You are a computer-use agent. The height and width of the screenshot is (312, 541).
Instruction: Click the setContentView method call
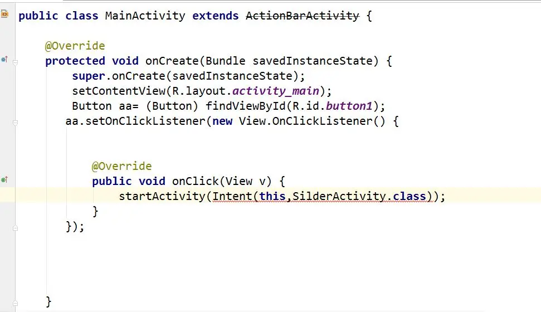pos(119,91)
